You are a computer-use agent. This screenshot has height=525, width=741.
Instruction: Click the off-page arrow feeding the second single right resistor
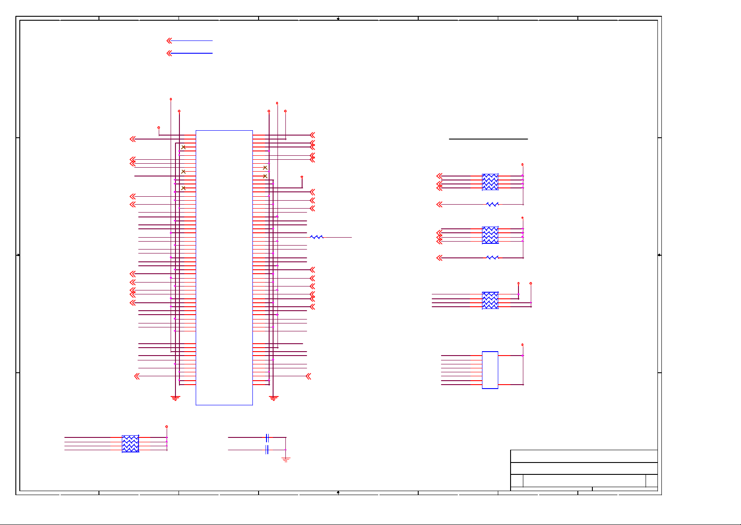[x=439, y=257]
